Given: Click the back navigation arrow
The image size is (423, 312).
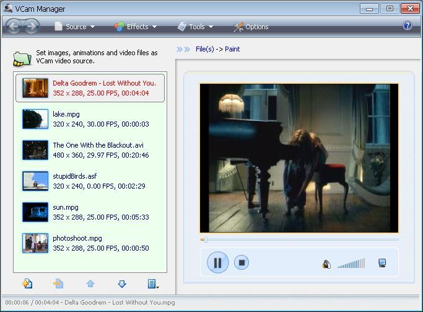Looking at the screenshot, I should (x=14, y=26).
